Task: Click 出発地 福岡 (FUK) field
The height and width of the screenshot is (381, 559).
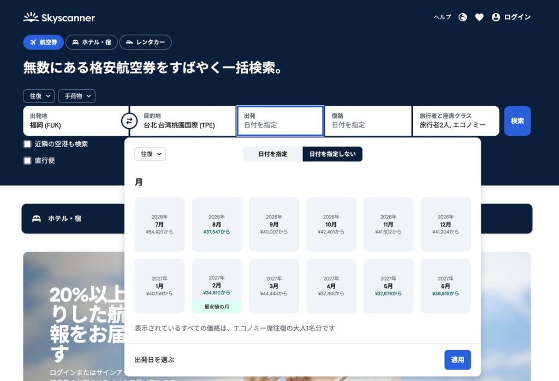Action: pos(75,120)
